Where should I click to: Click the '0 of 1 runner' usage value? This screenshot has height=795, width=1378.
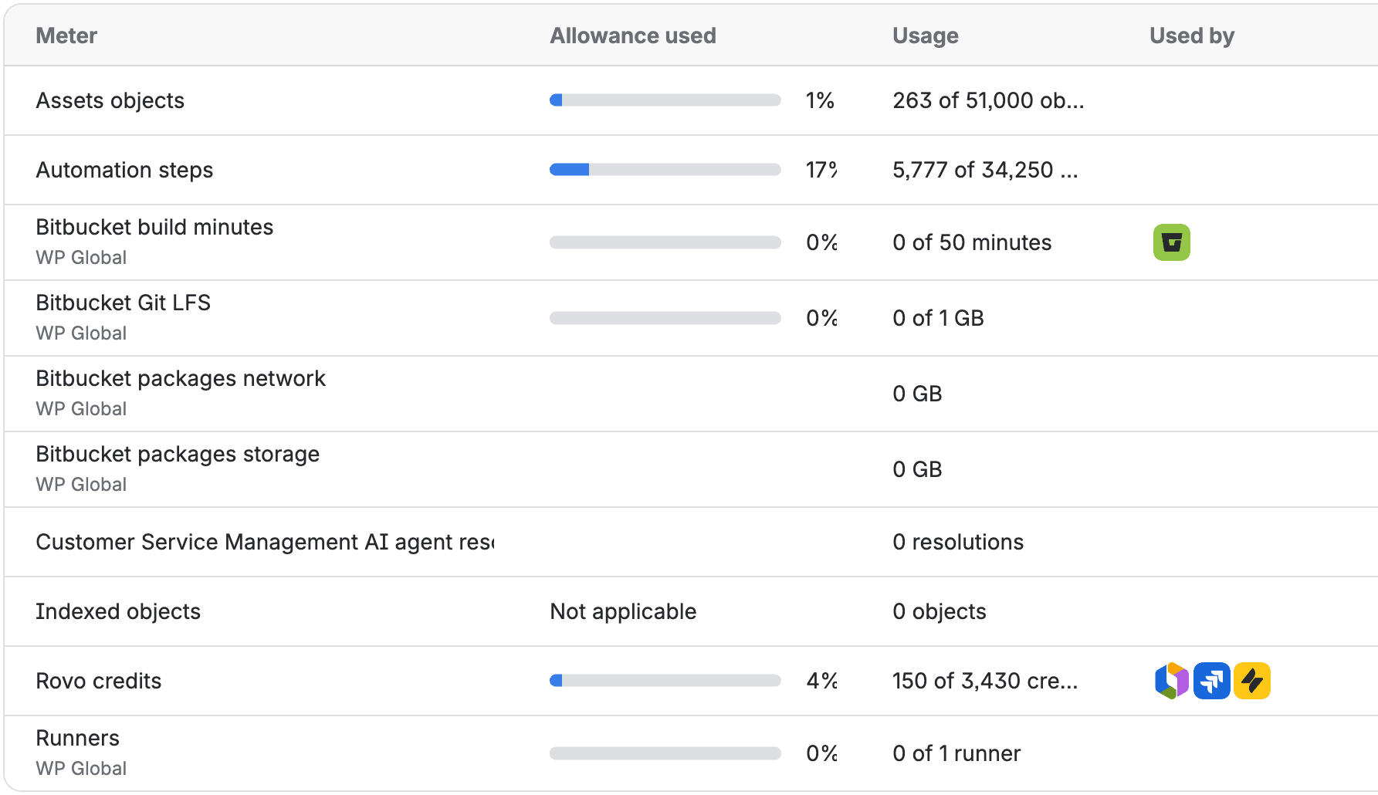pyautogui.click(x=956, y=753)
